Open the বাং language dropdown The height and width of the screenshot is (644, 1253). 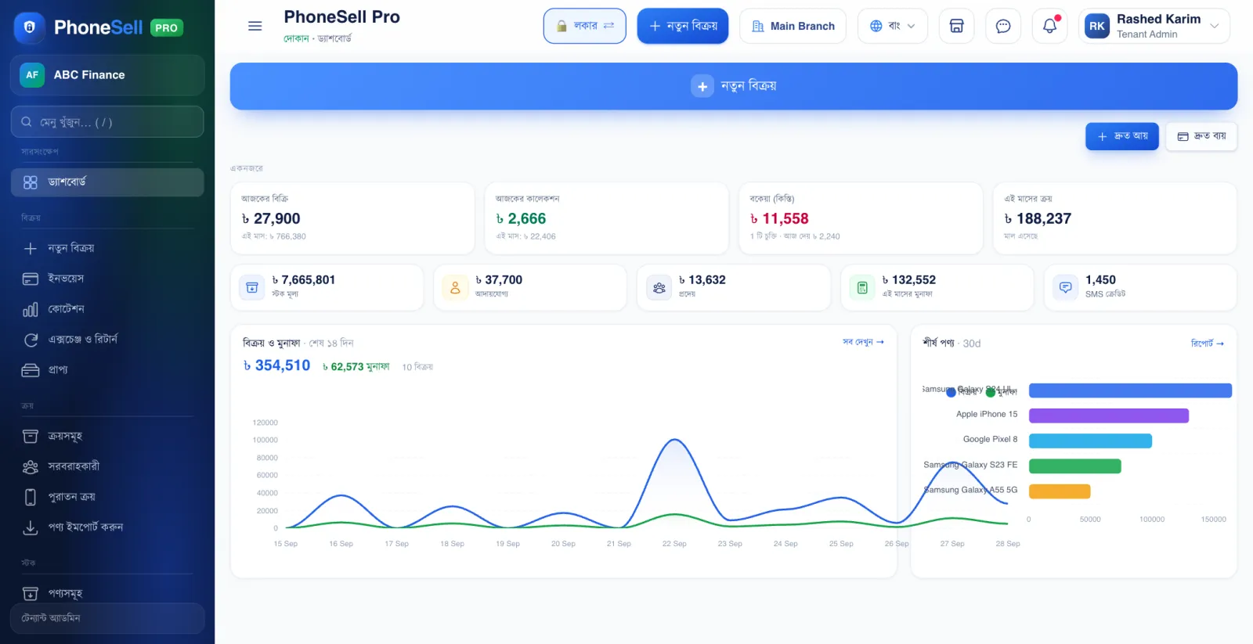[x=893, y=26]
